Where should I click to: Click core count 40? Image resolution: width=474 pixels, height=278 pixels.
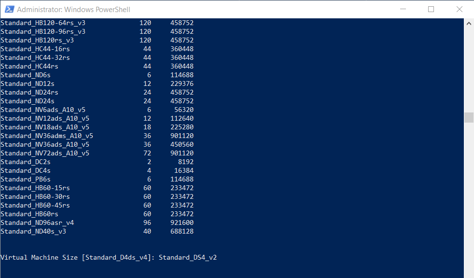point(147,232)
